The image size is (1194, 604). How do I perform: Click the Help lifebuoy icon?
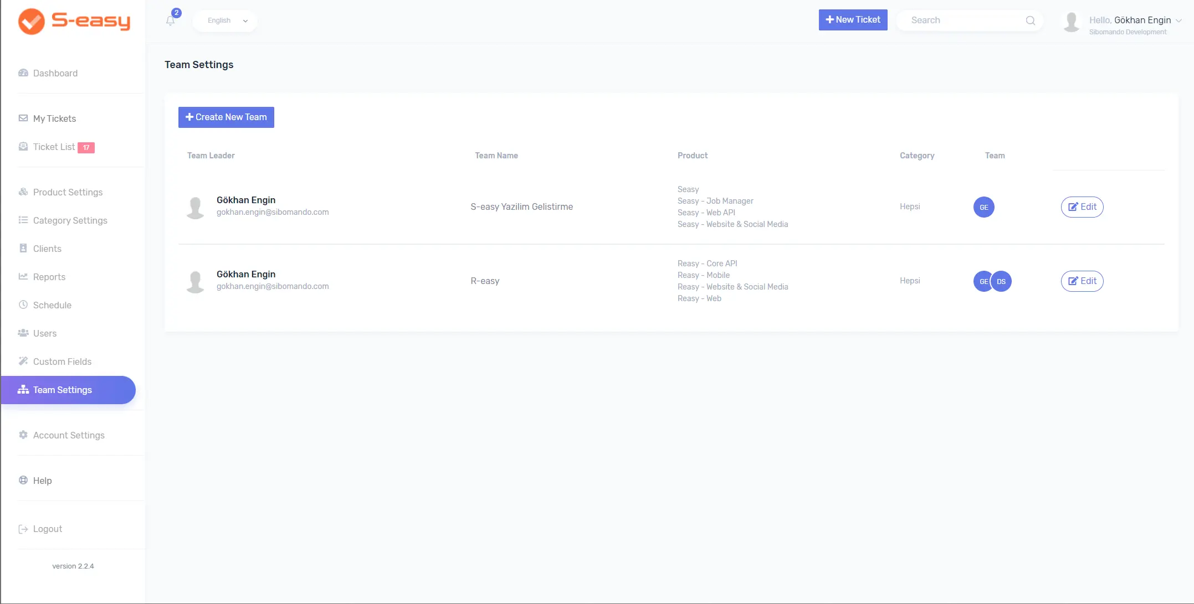(23, 480)
